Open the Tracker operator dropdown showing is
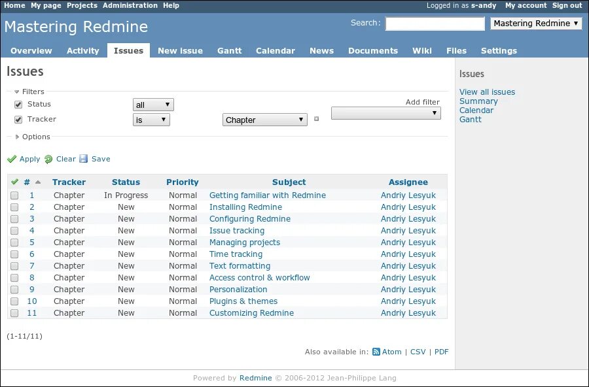The image size is (589, 387). [151, 120]
